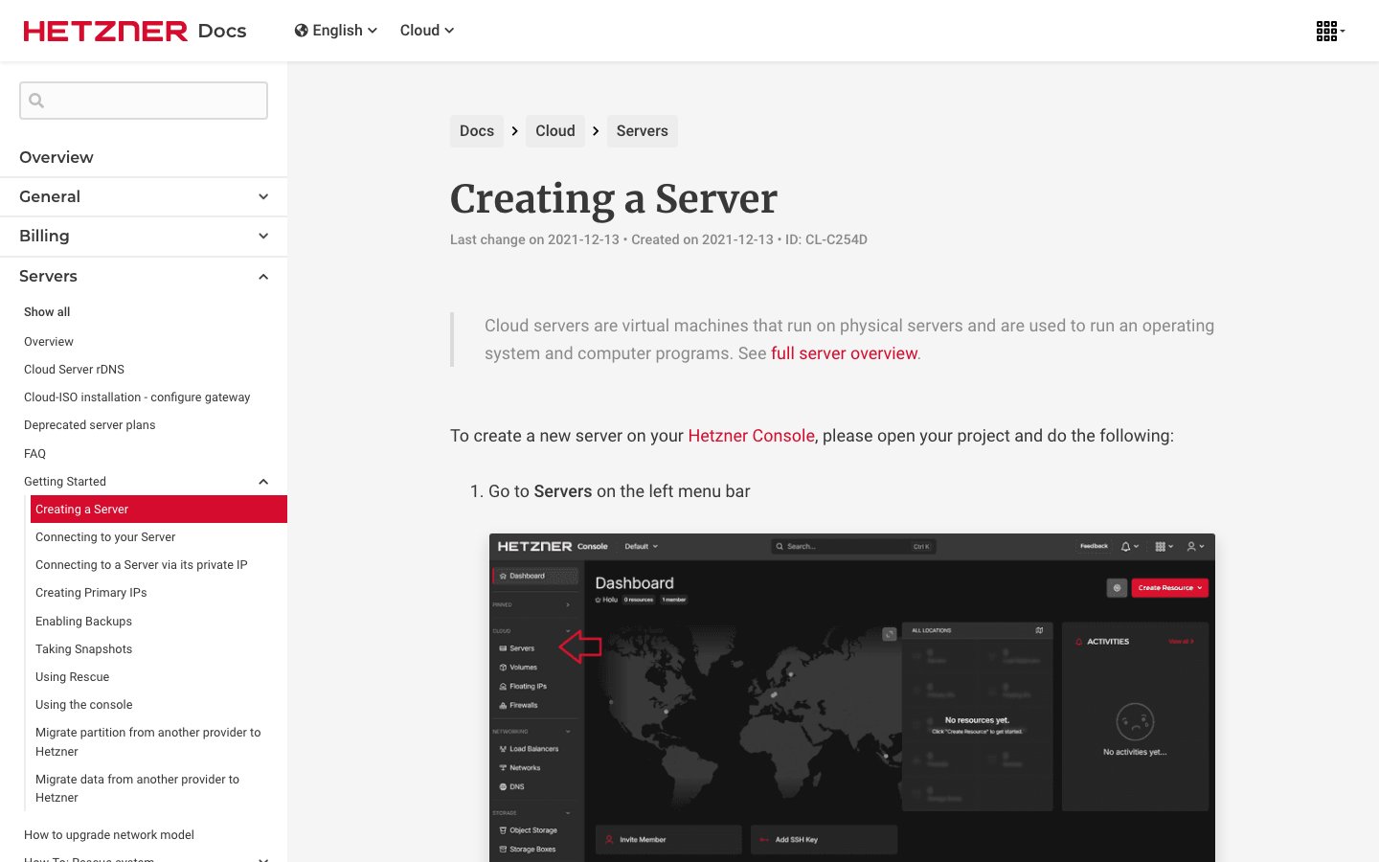Image resolution: width=1379 pixels, height=862 pixels.
Task: Select Creating a Server sidebar item
Action: (159, 510)
